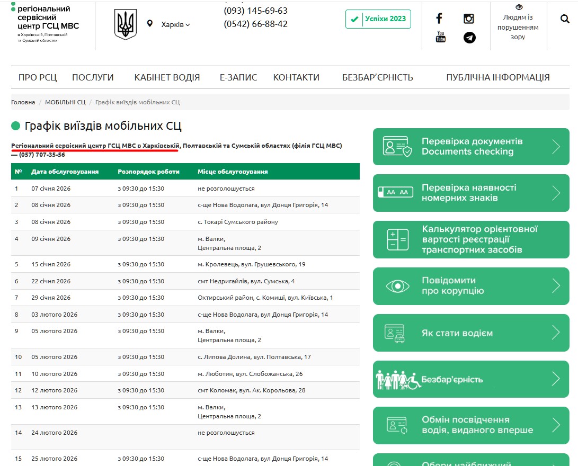Screen dimensions: 578x466
Task: Click the driver license car icon on Як стати водієм
Action: [394, 333]
